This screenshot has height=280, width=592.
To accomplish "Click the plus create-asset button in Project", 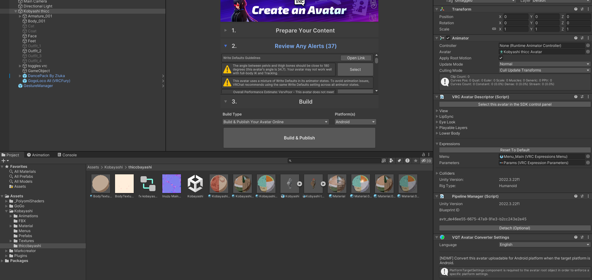I will [x=5, y=161].
